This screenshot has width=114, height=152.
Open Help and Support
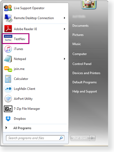point(85,91)
